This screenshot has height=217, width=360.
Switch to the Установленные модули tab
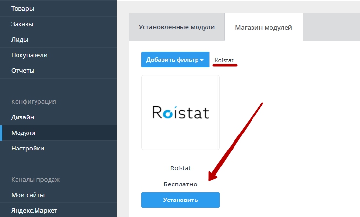click(177, 27)
